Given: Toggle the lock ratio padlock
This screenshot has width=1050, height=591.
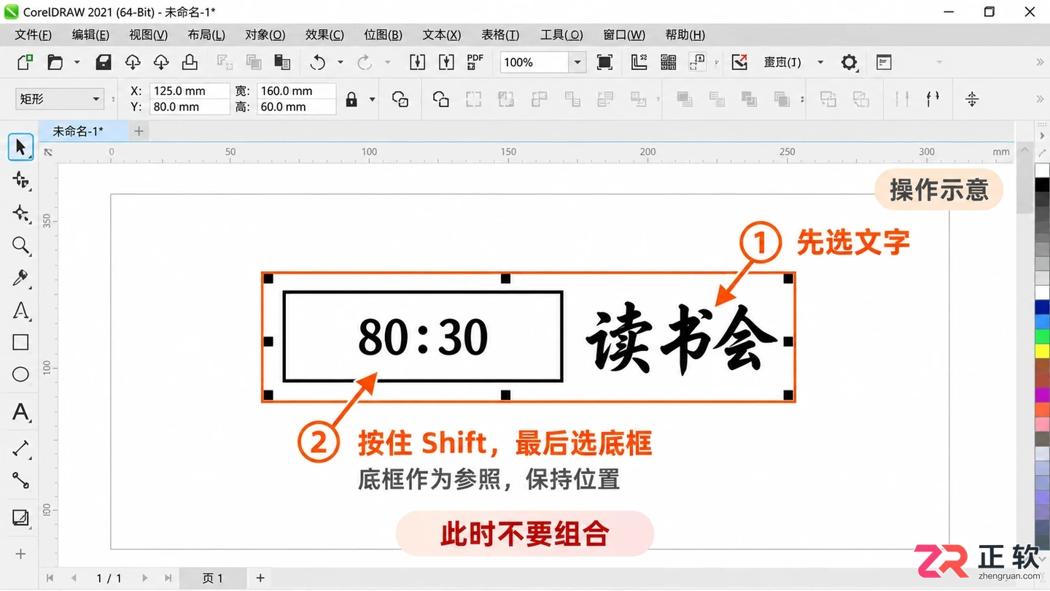Looking at the screenshot, I should 351,99.
